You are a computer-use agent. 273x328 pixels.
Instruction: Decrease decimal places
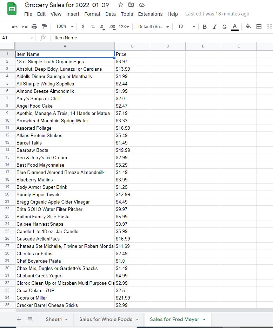click(102, 27)
